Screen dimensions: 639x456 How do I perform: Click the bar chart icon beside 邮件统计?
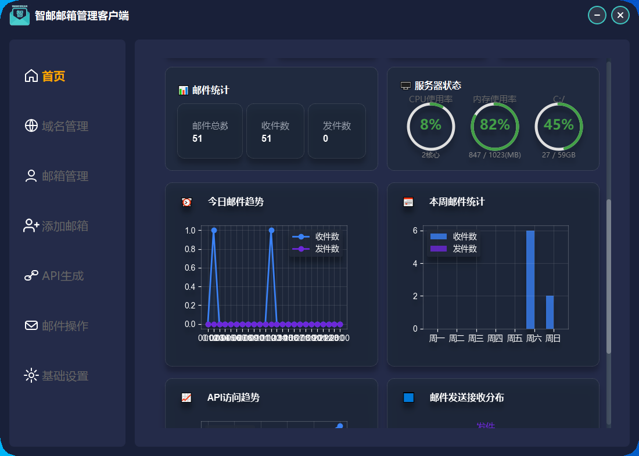pyautogui.click(x=183, y=91)
